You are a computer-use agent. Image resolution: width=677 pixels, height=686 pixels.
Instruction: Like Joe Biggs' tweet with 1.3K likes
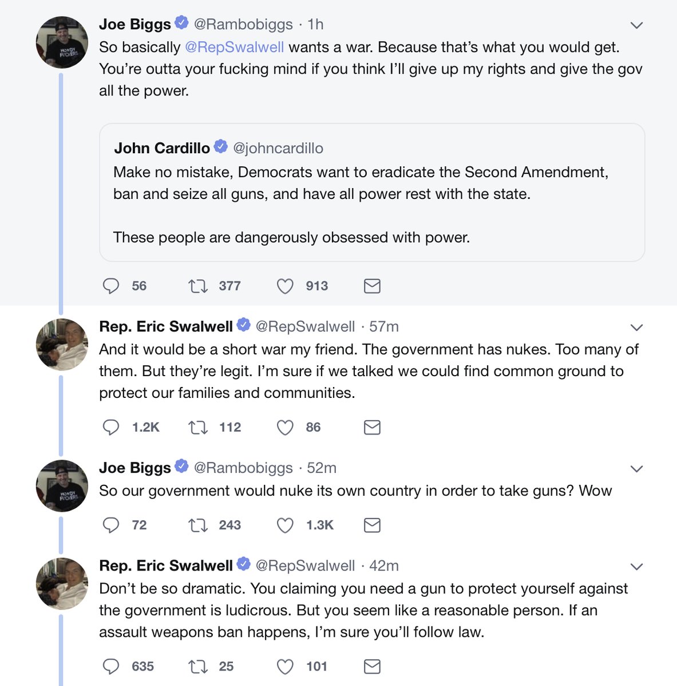[285, 525]
